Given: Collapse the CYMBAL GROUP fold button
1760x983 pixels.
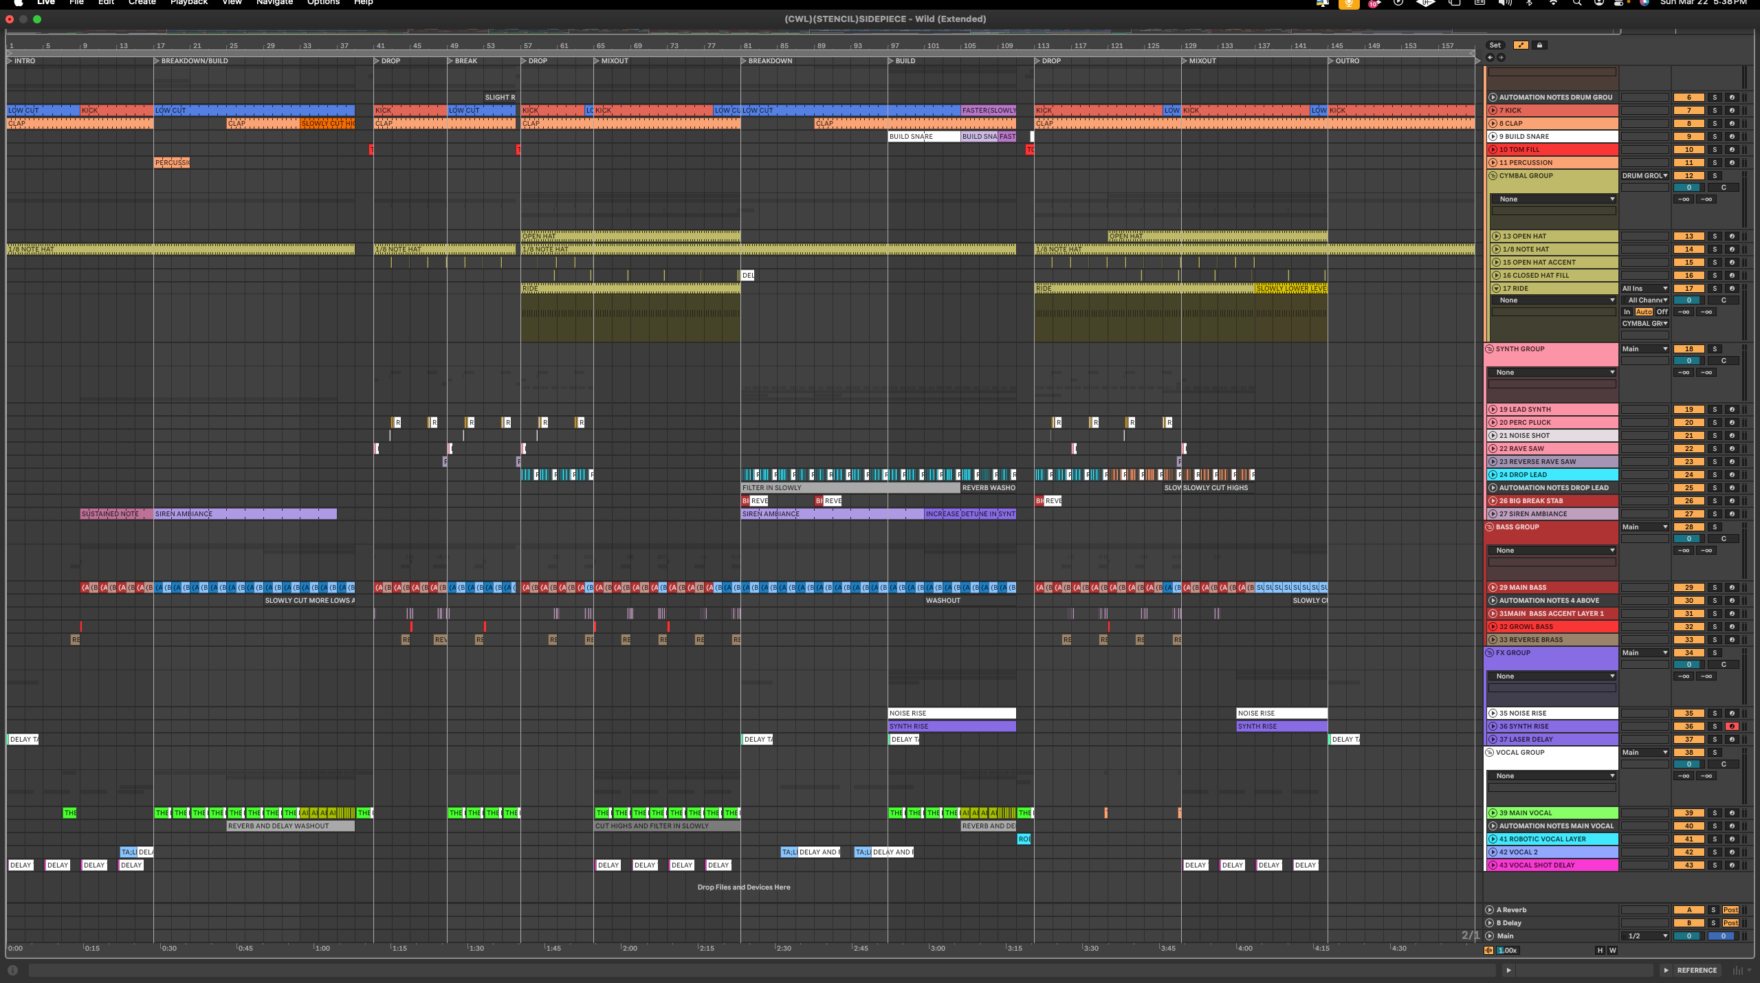Looking at the screenshot, I should [1493, 176].
